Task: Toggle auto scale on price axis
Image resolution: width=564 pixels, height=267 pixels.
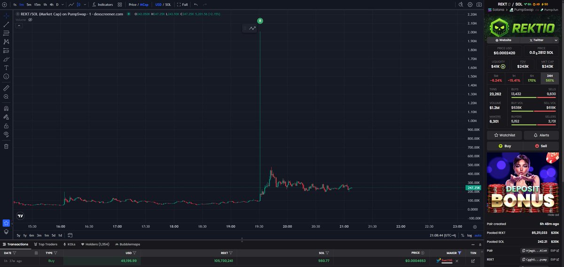Action: click(478, 235)
